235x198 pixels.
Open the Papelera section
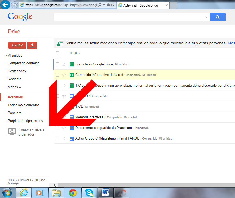coord(15,113)
